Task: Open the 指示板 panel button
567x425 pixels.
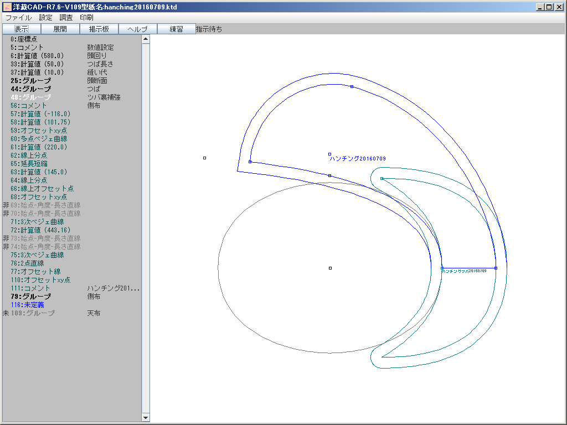Action: (99, 29)
